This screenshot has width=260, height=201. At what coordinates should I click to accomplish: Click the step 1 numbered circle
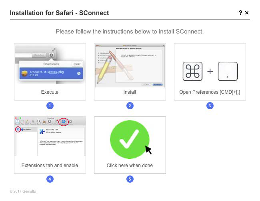(50, 106)
